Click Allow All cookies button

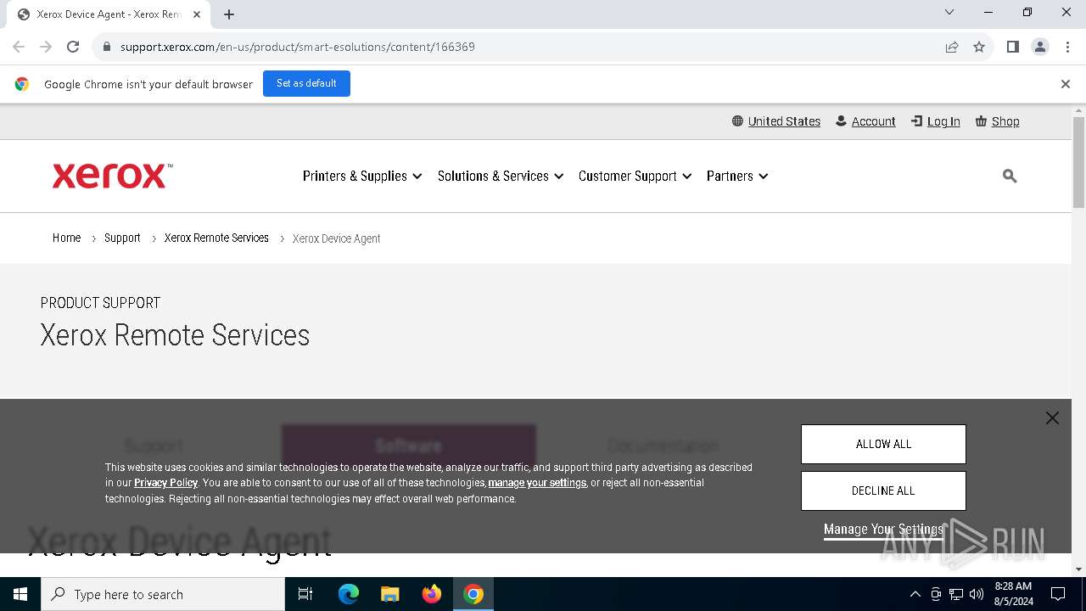pyautogui.click(x=883, y=444)
